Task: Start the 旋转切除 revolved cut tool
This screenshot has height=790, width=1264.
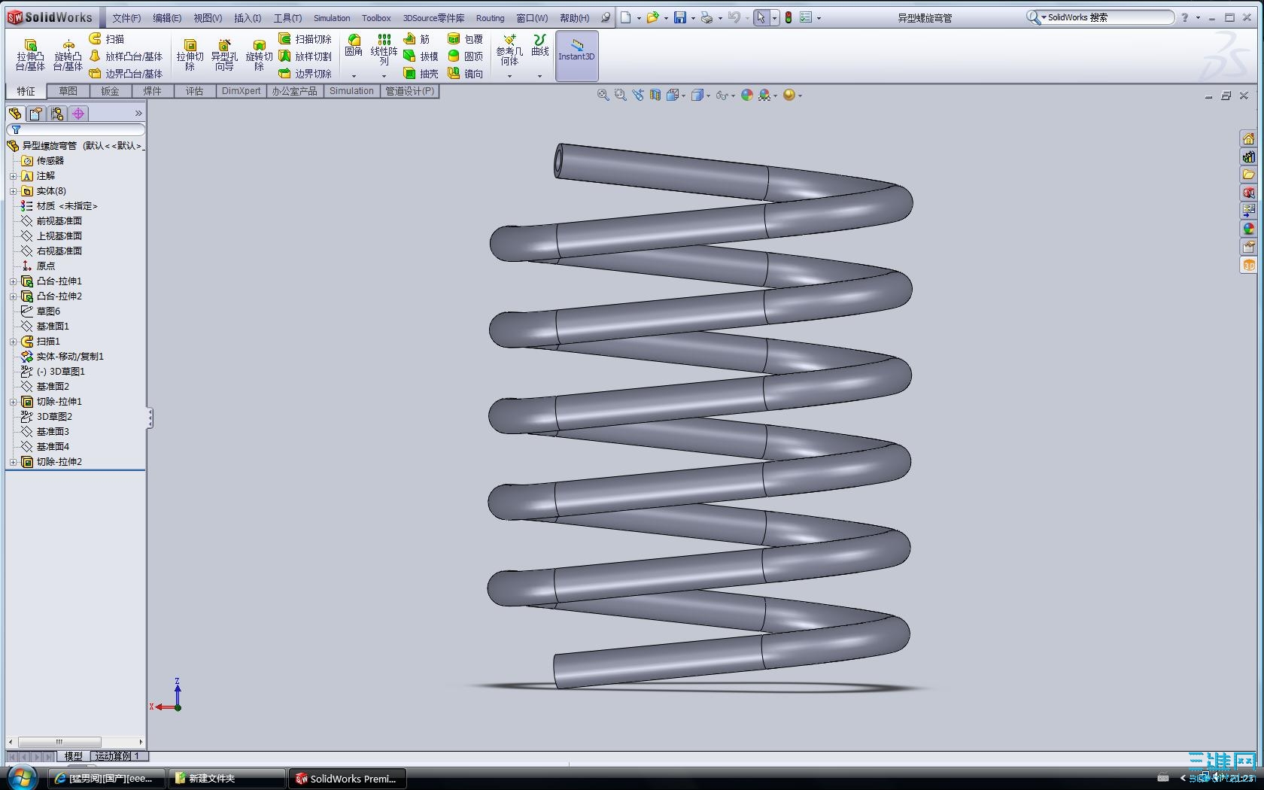Action: 259,55
